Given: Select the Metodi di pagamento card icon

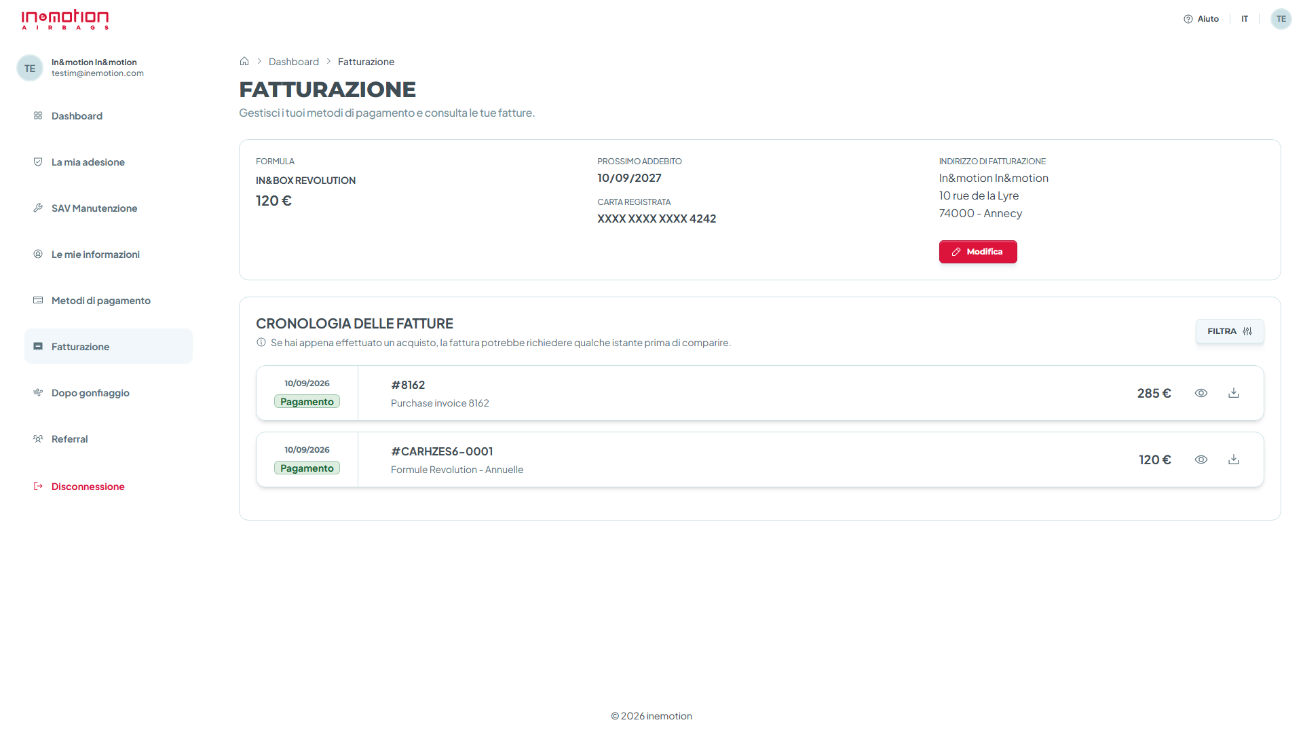Looking at the screenshot, I should [x=38, y=300].
